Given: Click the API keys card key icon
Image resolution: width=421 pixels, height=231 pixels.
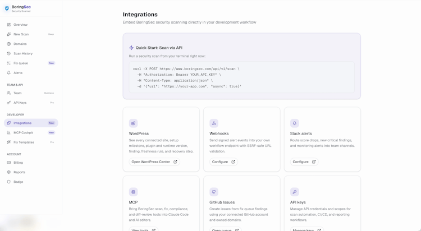Looking at the screenshot, I should click(x=295, y=192).
